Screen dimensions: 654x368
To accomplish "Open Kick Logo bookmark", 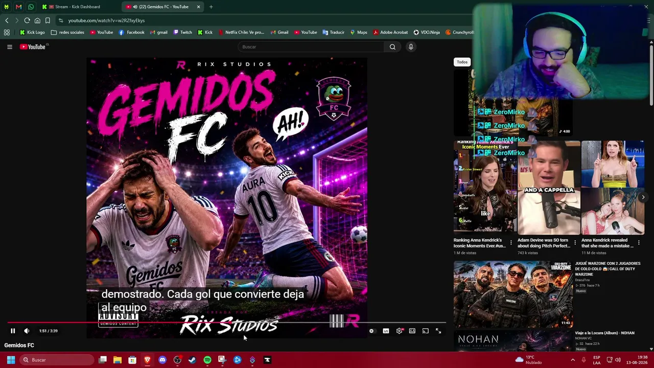I will coord(32,32).
